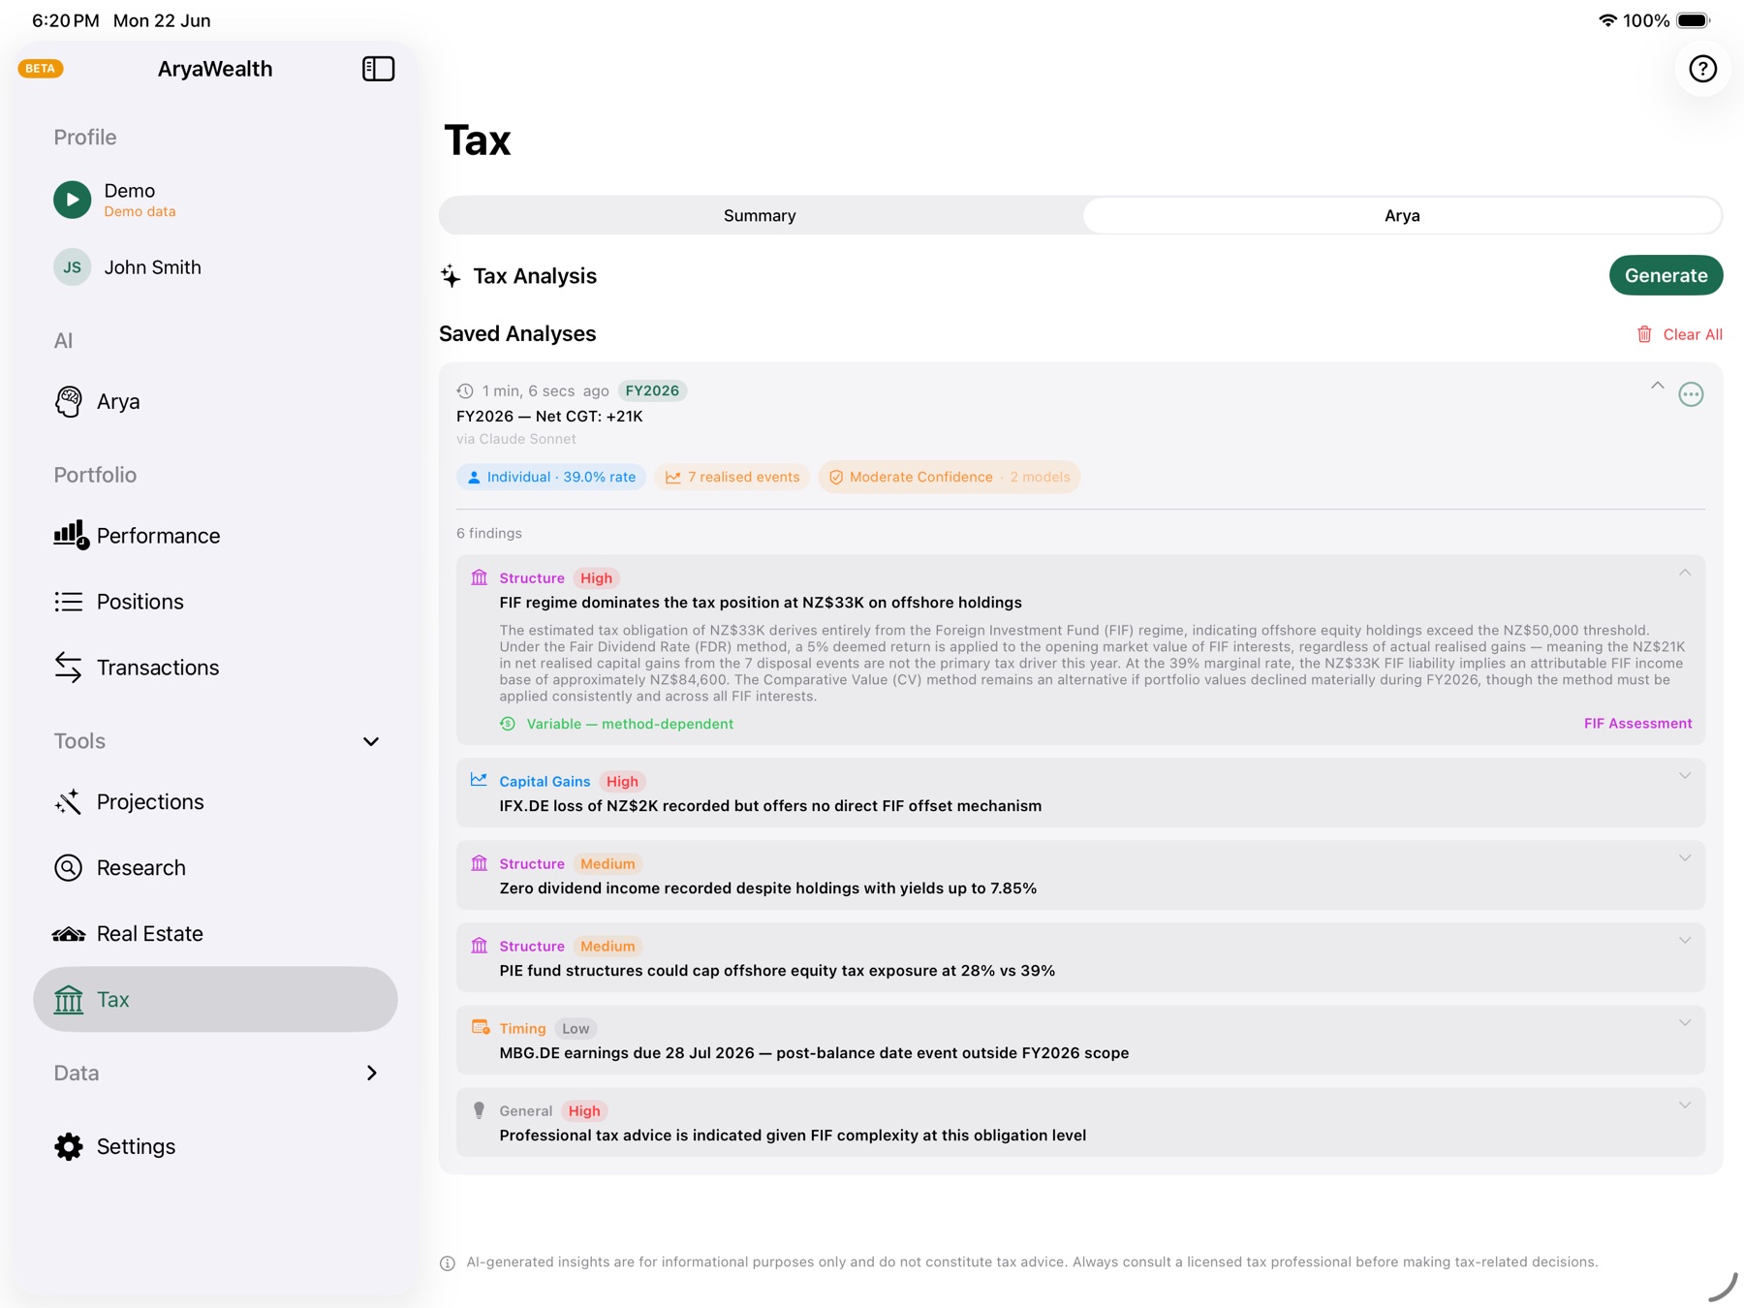The width and height of the screenshot is (1744, 1308).
Task: Click 'via Claude Sonnet' text
Action: point(516,439)
